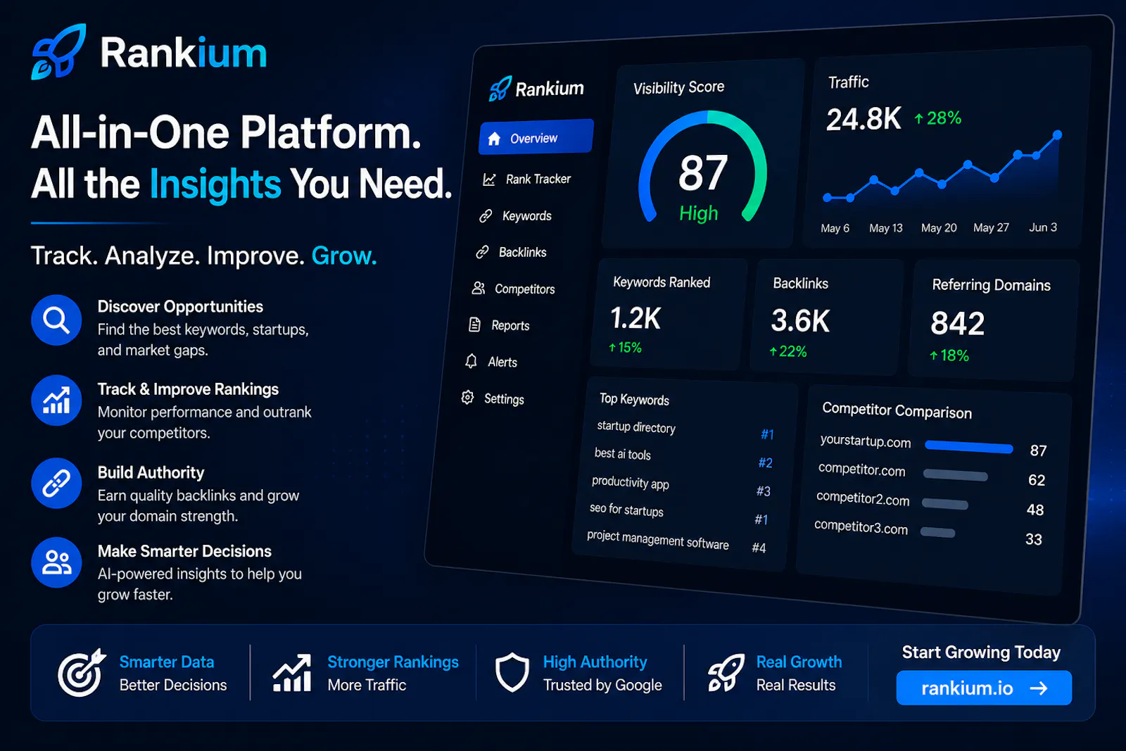This screenshot has height=751, width=1126.
Task: Click the 22% backlinks increase indicator
Action: [788, 352]
